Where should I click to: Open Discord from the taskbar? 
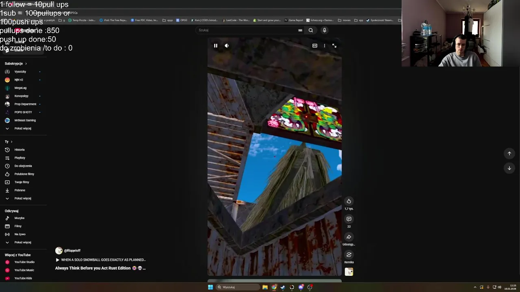301,287
